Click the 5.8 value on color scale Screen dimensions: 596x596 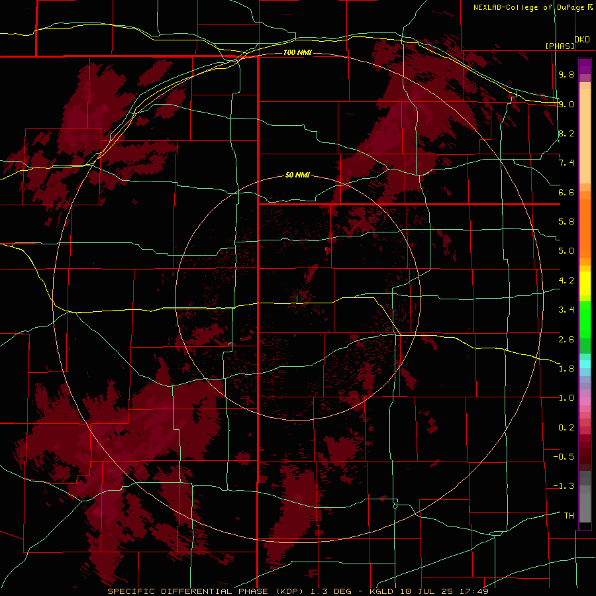566,222
